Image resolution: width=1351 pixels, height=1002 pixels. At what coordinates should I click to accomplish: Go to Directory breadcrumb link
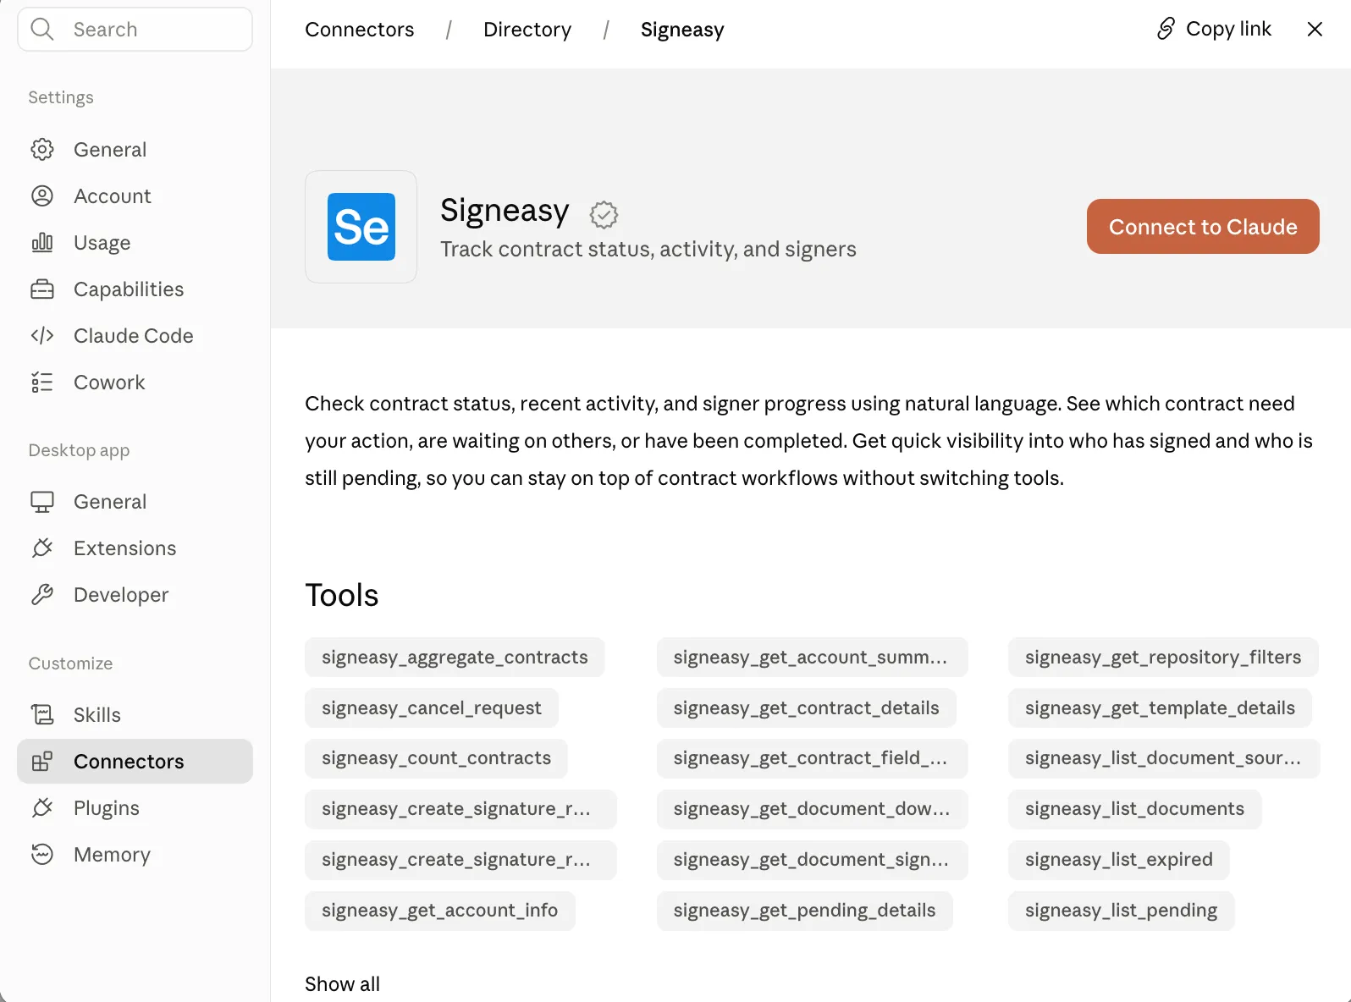[x=527, y=30]
